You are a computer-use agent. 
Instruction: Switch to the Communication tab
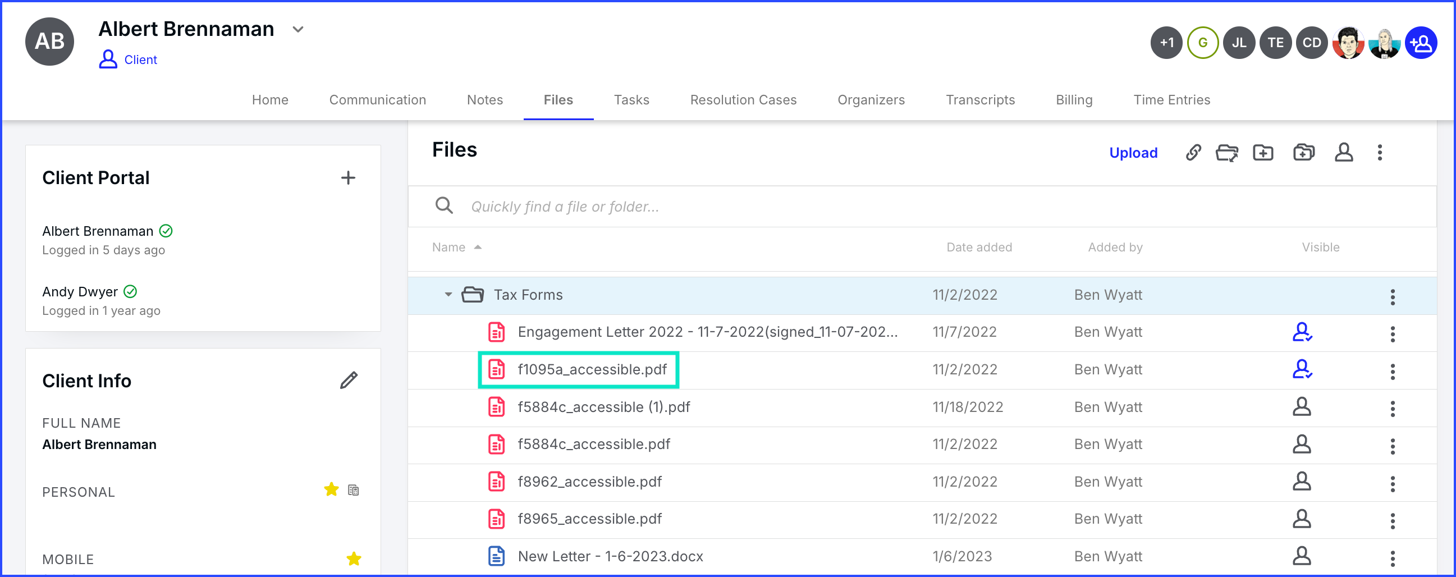point(377,99)
